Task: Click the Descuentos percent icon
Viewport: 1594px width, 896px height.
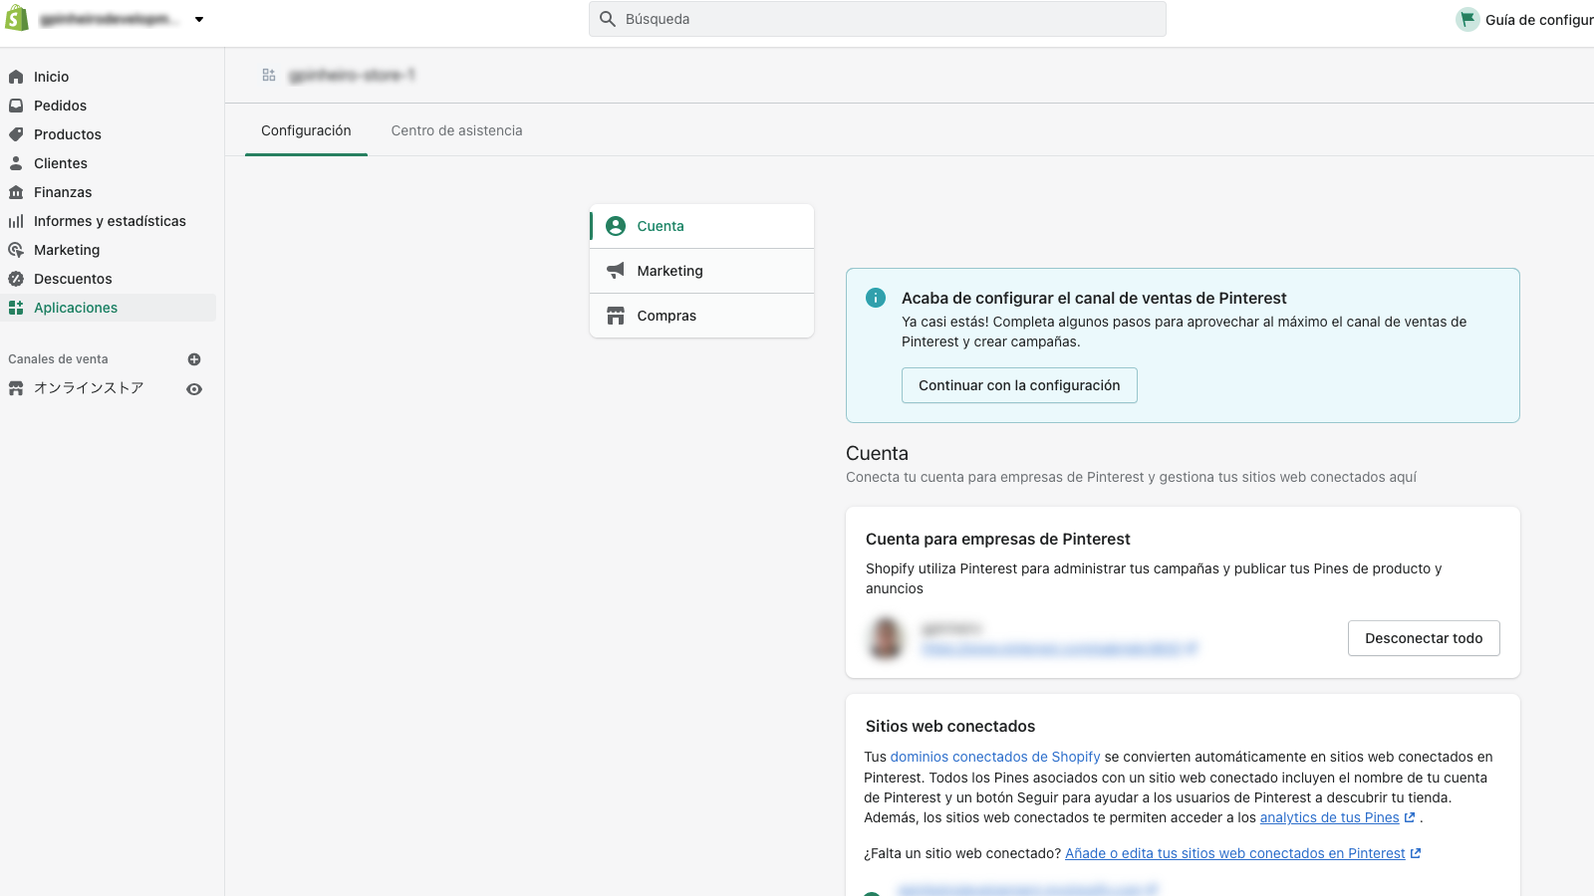Action: click(16, 279)
